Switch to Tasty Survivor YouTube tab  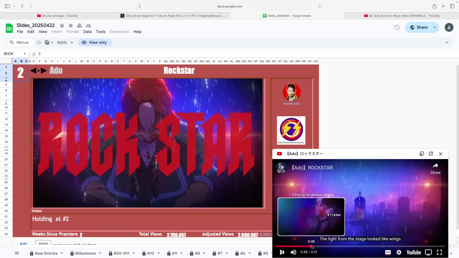402,16
